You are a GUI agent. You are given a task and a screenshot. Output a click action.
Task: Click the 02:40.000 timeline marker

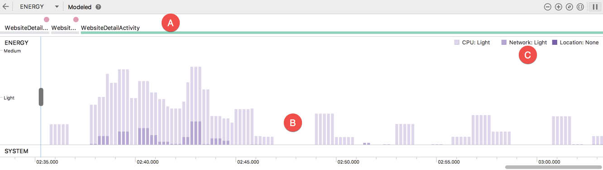click(147, 161)
